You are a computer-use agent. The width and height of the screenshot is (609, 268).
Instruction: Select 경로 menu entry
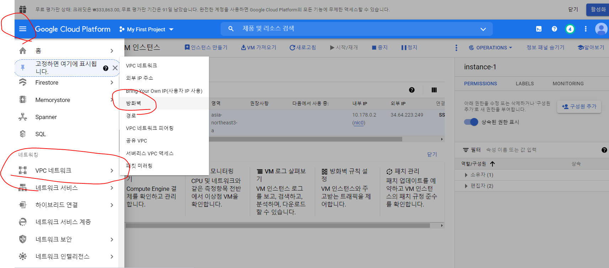point(164,116)
